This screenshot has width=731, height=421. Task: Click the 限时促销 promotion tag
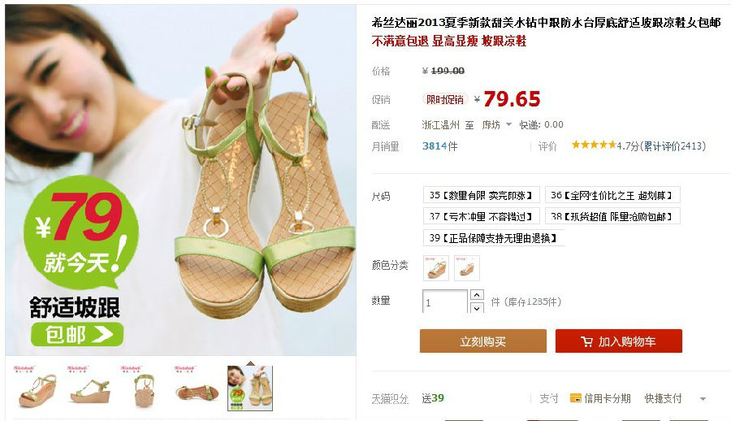(445, 99)
